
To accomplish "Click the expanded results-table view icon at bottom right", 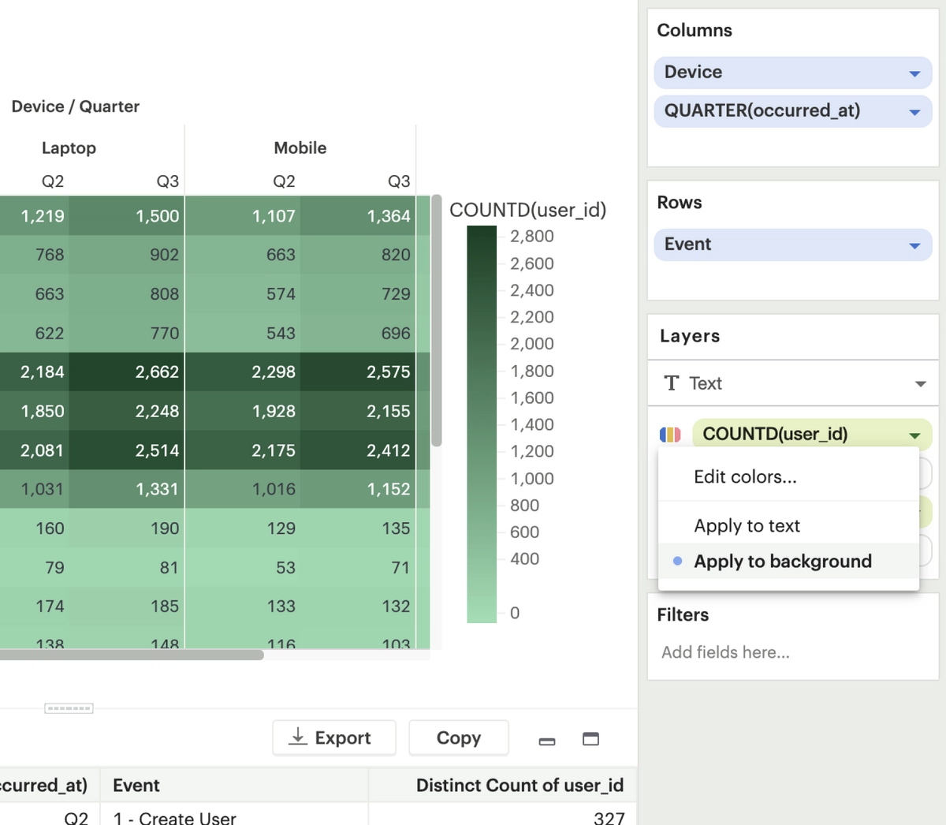I will pos(590,738).
